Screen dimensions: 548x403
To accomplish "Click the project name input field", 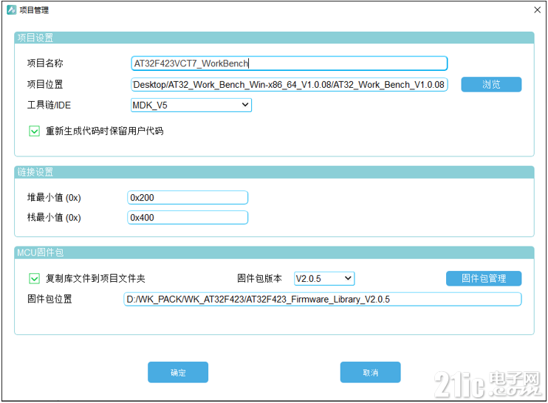I will [289, 63].
